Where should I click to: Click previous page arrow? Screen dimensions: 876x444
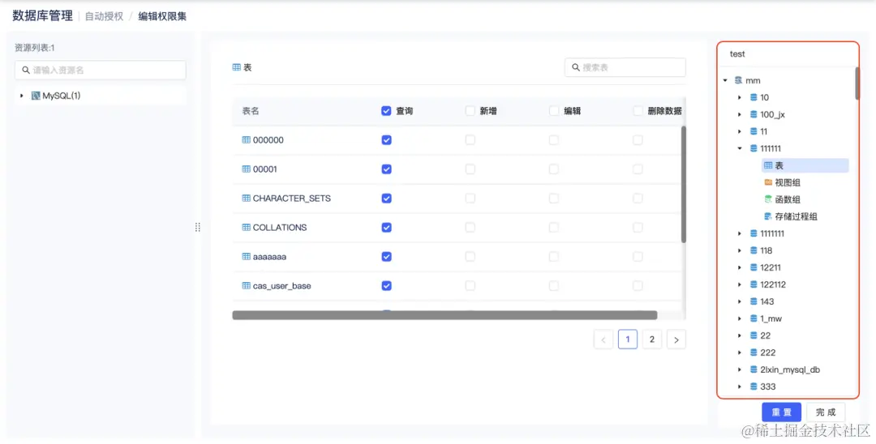[x=603, y=339]
